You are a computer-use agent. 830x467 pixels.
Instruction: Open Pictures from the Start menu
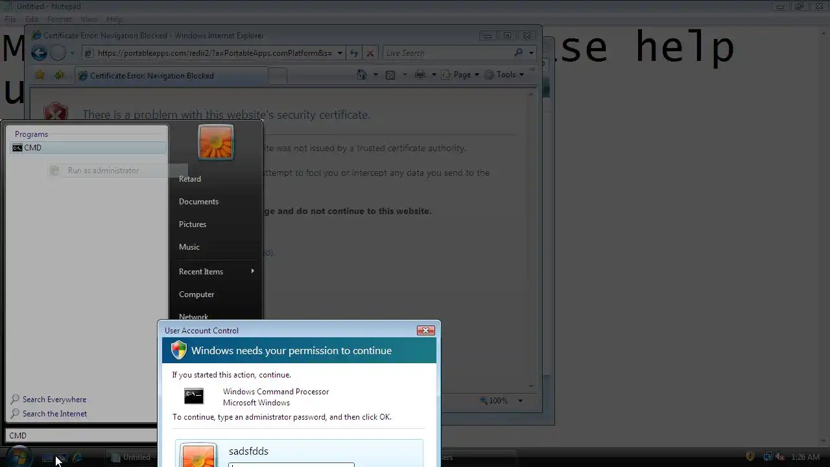(x=193, y=224)
